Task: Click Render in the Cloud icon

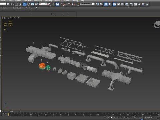Action: click(x=143, y=4)
